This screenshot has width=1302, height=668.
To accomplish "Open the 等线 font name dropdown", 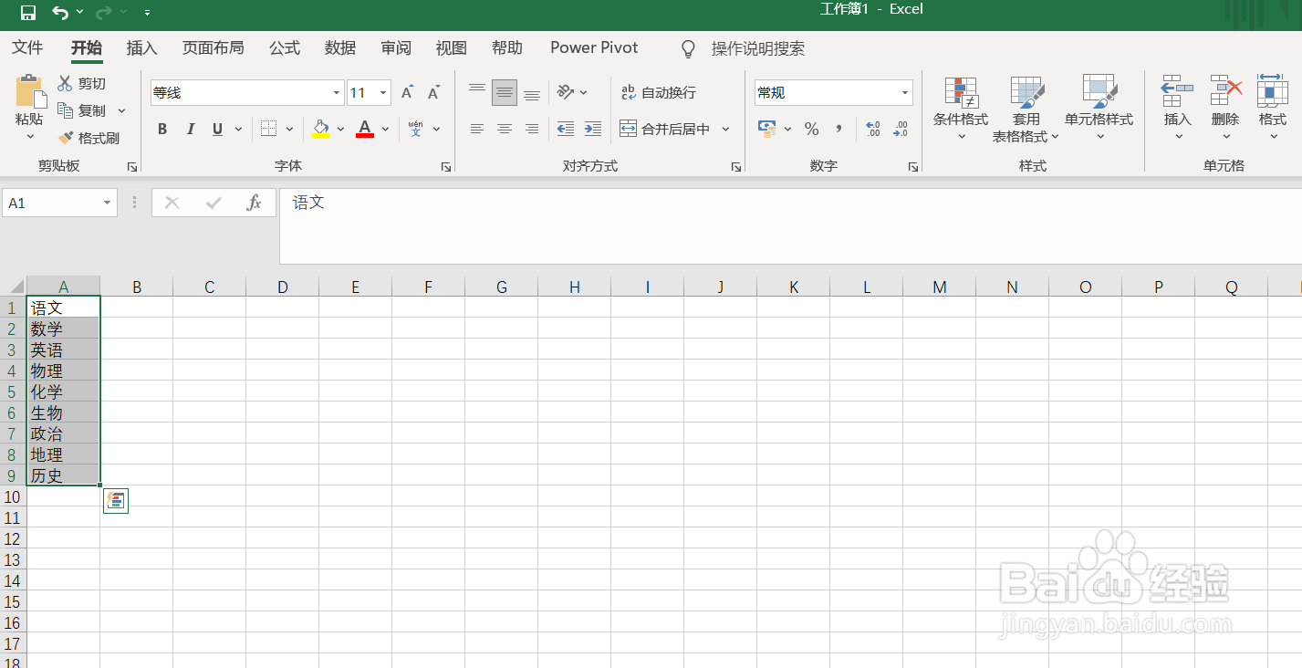I will (337, 93).
